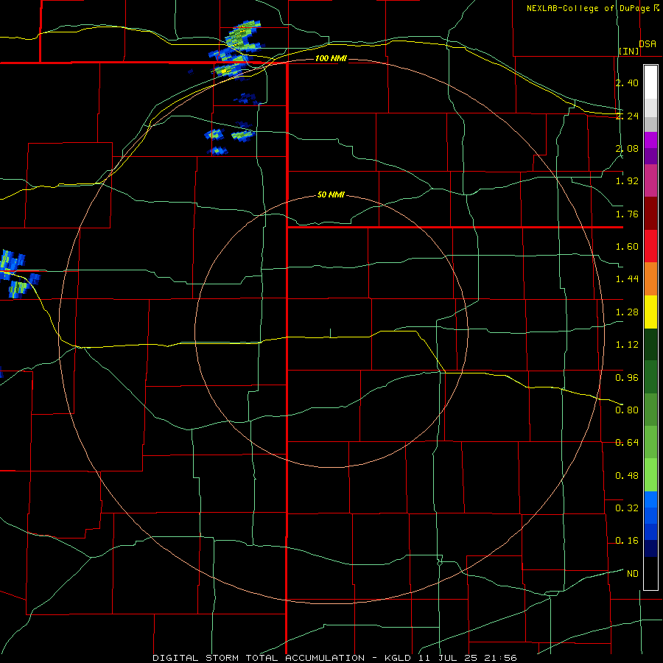Click the 1.92 legend value
Image resolution: width=663 pixels, height=663 pixels.
627,181
